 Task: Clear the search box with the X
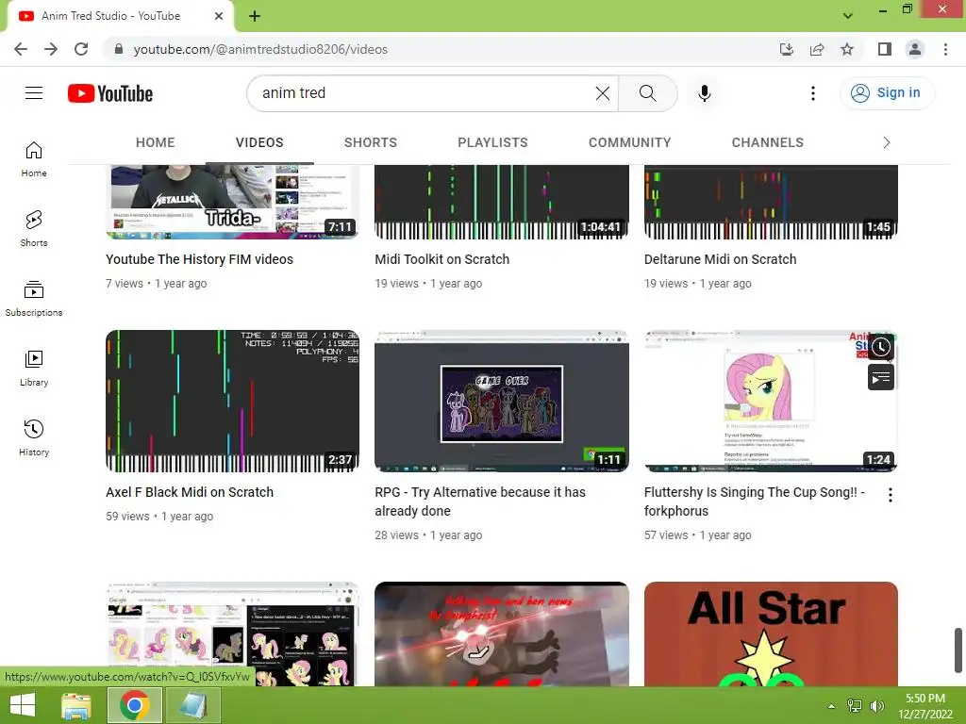click(x=603, y=93)
